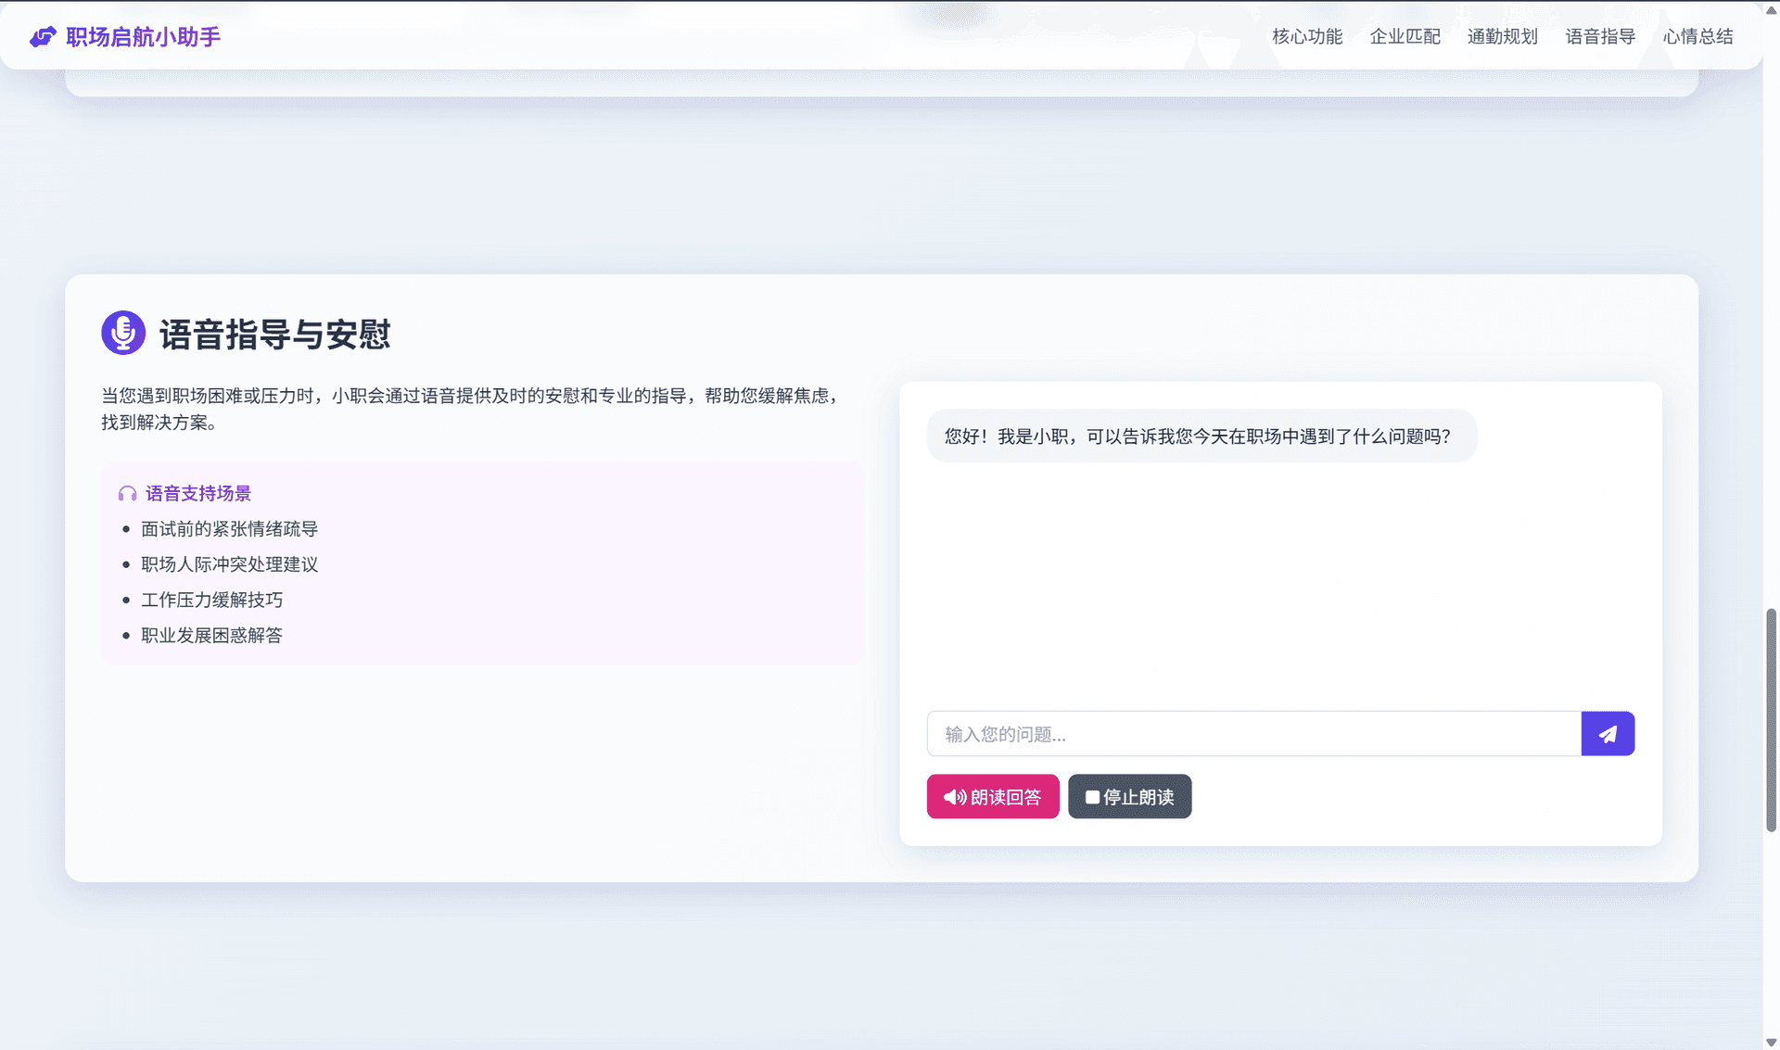Open 心情总结 nav link
The height and width of the screenshot is (1050, 1780).
tap(1697, 37)
